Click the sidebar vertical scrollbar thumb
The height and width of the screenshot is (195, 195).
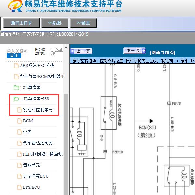coord(66,144)
